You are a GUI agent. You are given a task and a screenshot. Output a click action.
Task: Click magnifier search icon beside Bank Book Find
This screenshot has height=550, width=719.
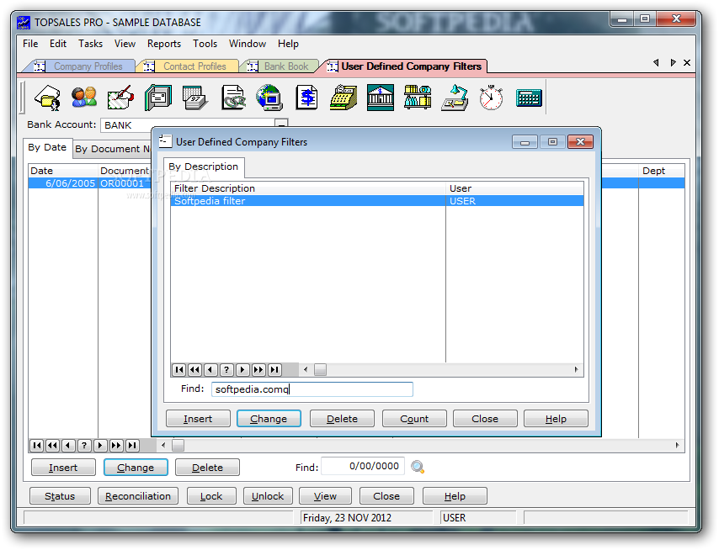click(418, 467)
